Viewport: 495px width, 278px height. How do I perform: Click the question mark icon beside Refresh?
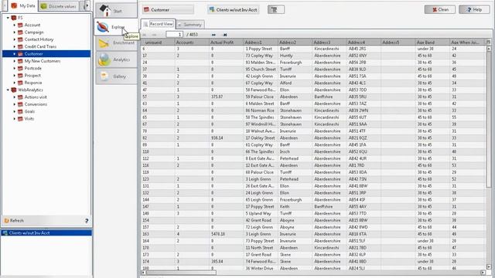coord(87,221)
